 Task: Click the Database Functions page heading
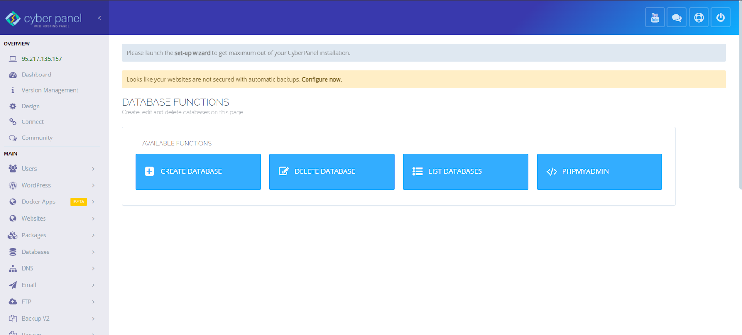click(x=176, y=102)
